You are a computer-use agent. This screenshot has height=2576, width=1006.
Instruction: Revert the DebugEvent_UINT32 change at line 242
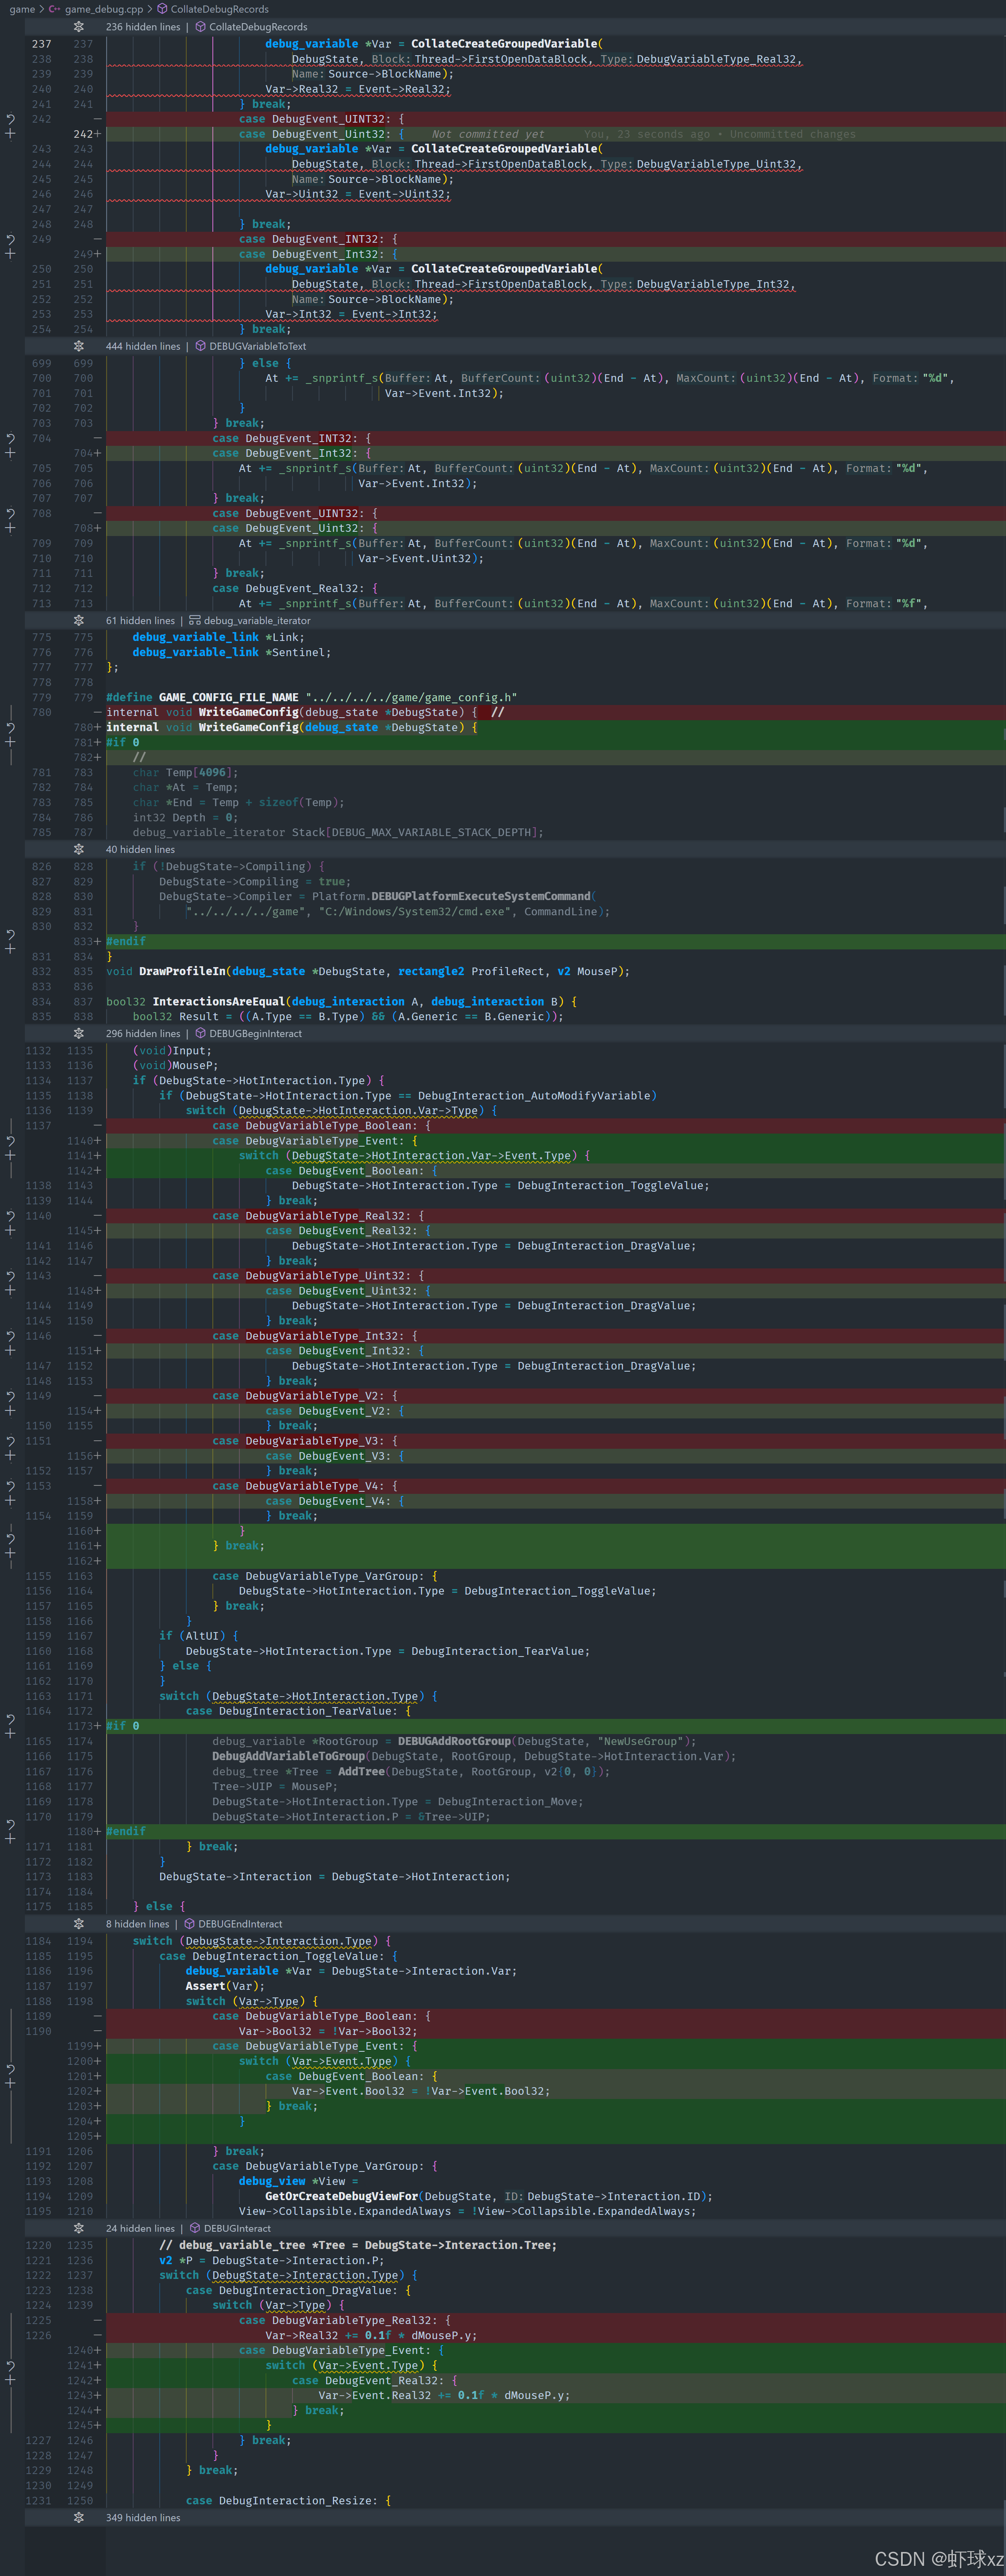coord(10,119)
